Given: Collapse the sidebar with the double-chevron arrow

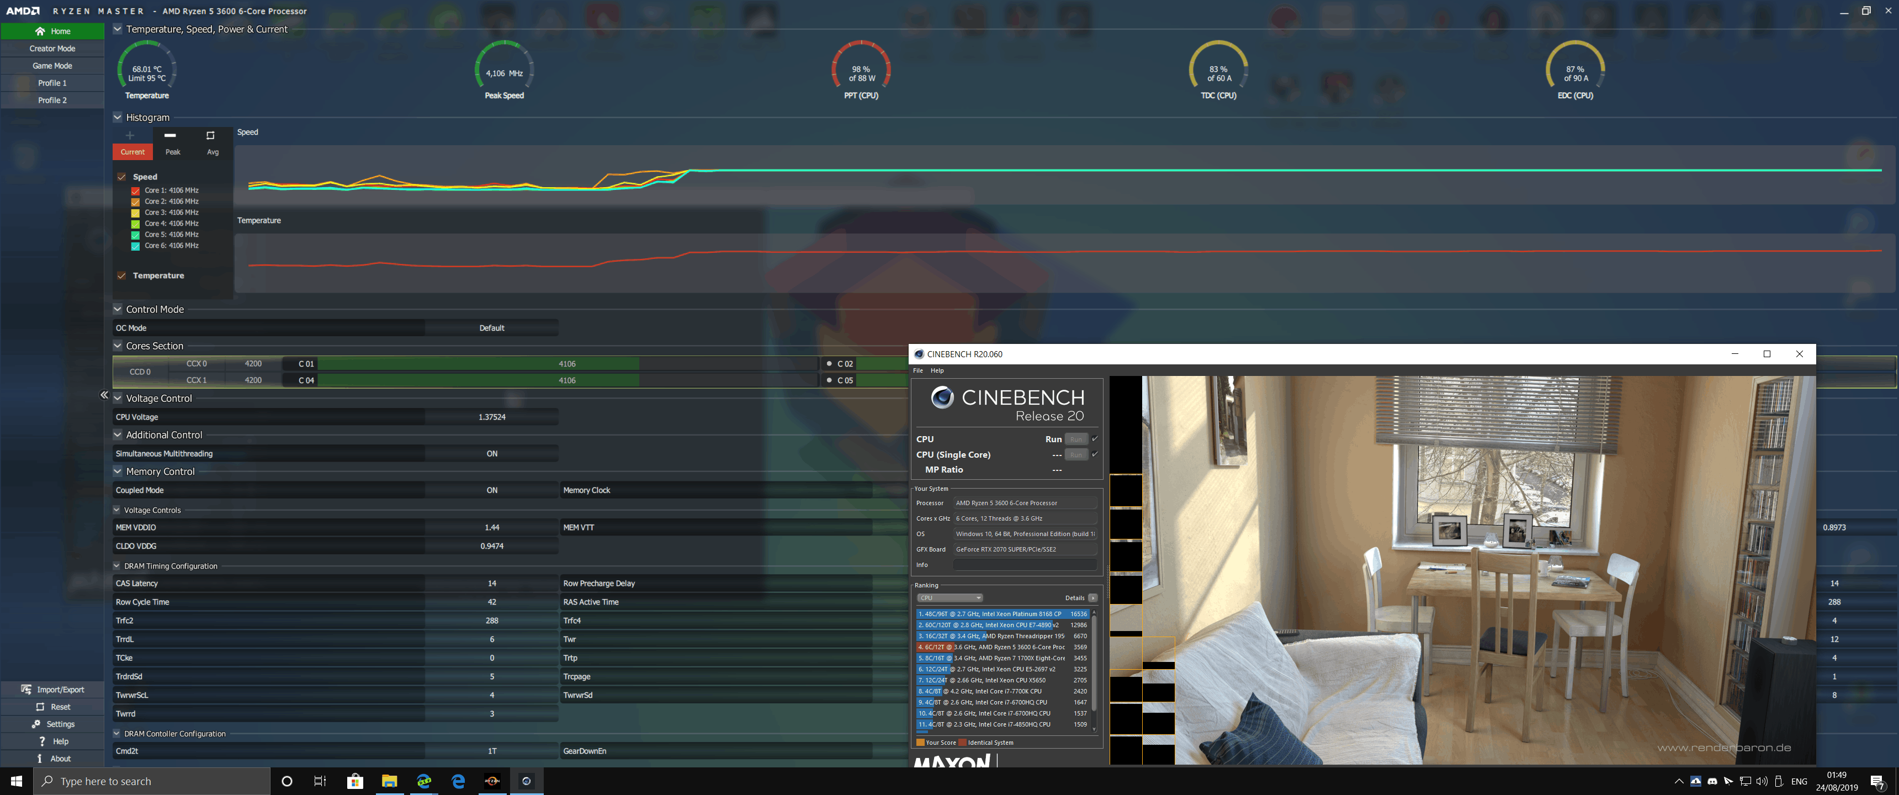Looking at the screenshot, I should (x=104, y=395).
